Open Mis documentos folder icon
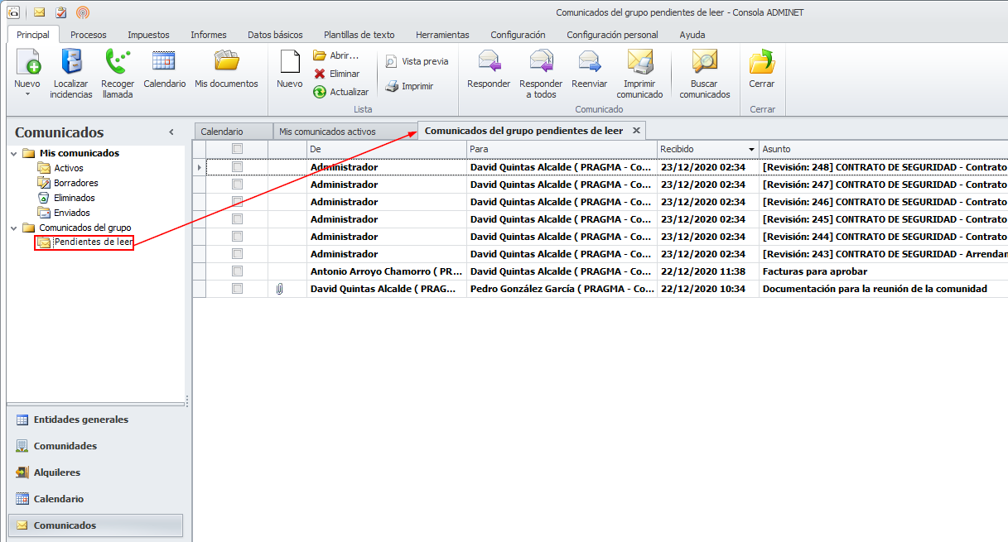Image resolution: width=1008 pixels, height=542 pixels. tap(226, 69)
